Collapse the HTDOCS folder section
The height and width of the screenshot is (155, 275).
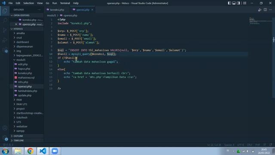tap(27, 29)
